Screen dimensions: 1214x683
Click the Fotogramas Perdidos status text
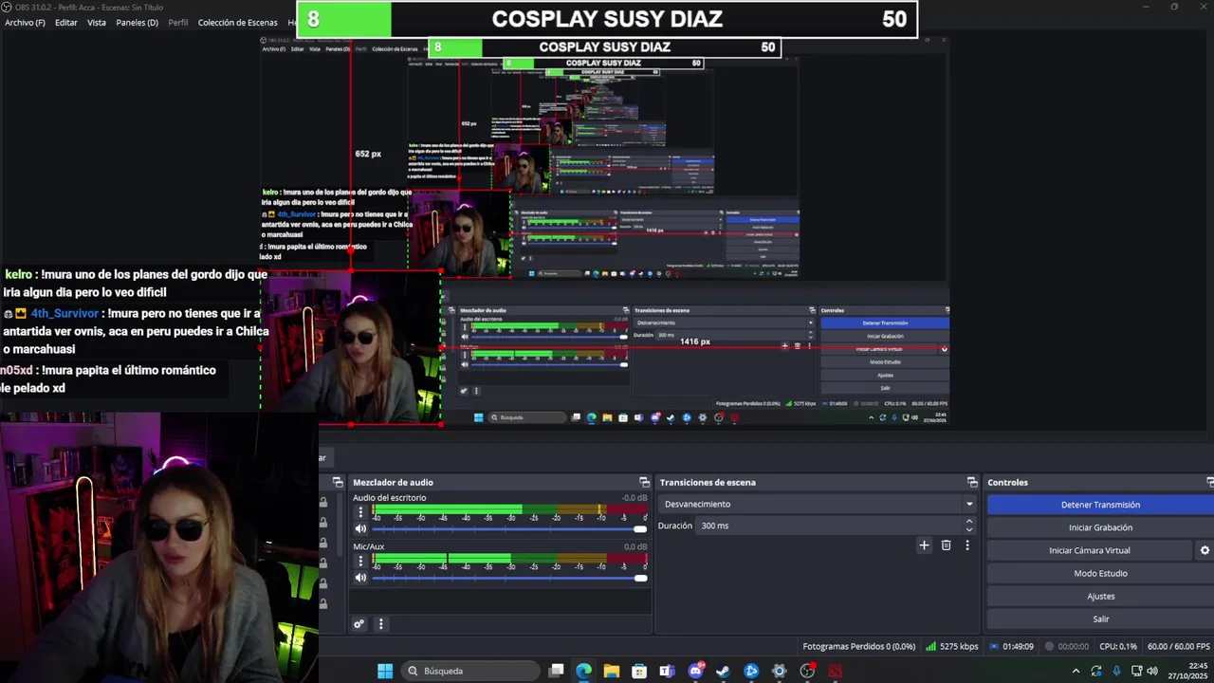coord(859,647)
